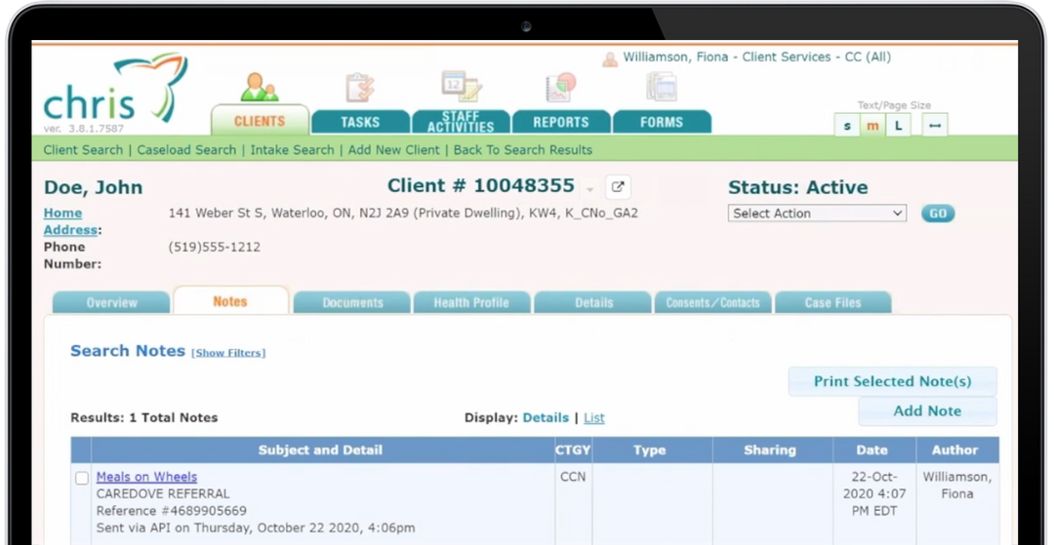Set text size to small (s)
This screenshot has height=545, width=1054.
[x=847, y=125]
